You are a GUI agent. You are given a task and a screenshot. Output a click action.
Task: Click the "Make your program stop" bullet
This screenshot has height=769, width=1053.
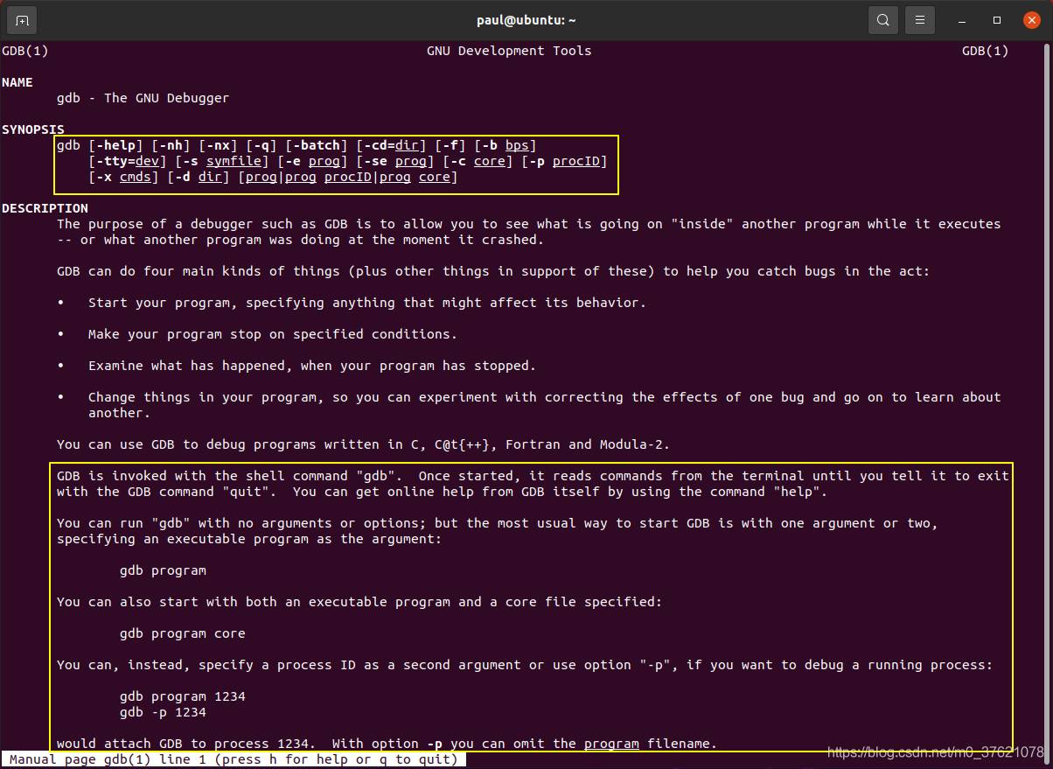pyautogui.click(x=272, y=334)
